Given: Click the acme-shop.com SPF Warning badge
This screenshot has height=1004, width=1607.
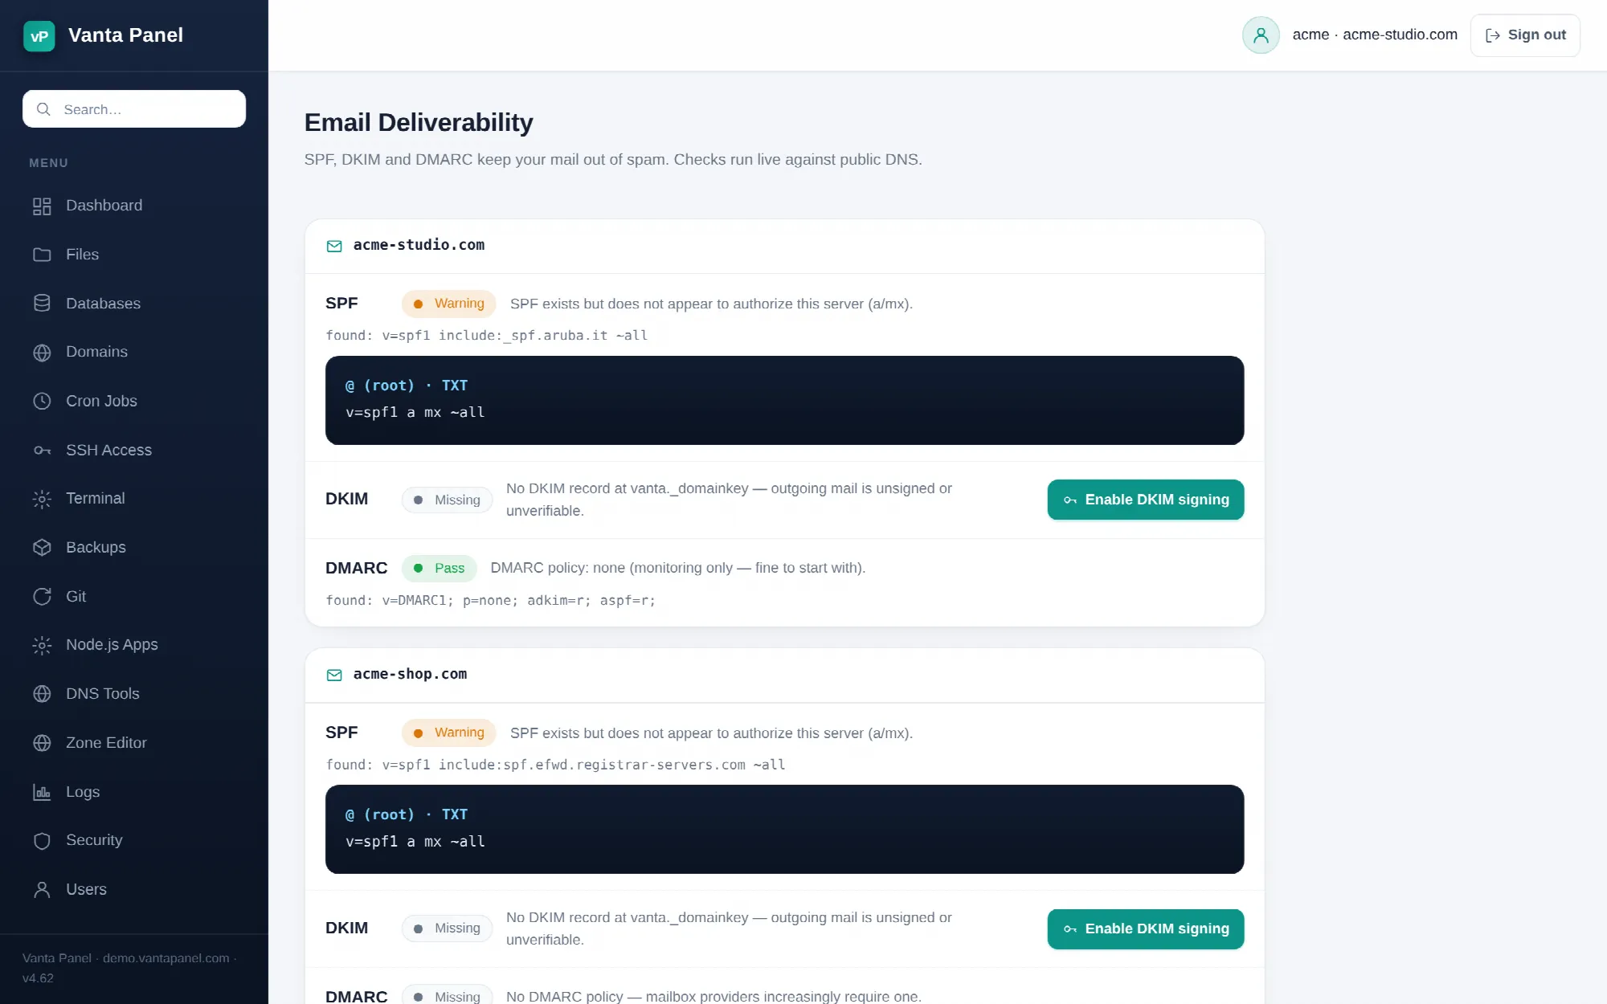Looking at the screenshot, I should coord(448,733).
